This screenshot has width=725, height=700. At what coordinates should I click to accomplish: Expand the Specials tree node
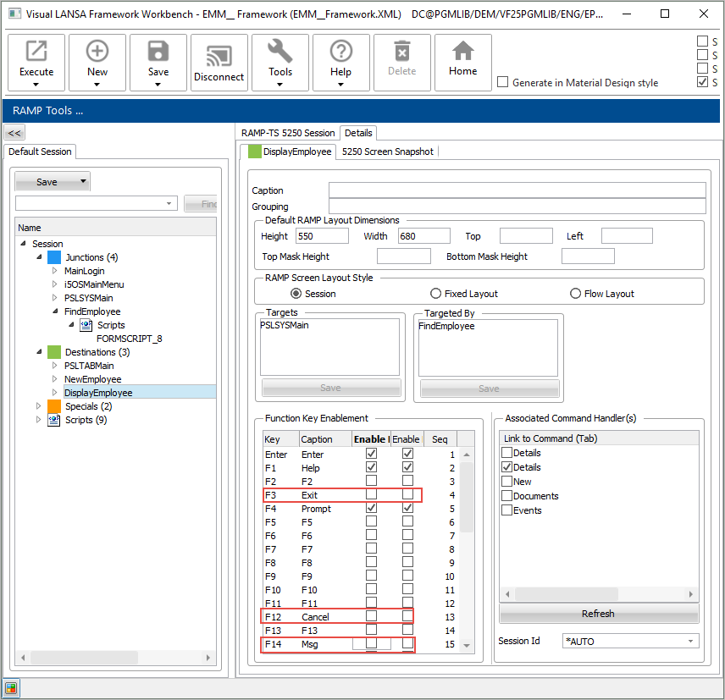tap(39, 406)
